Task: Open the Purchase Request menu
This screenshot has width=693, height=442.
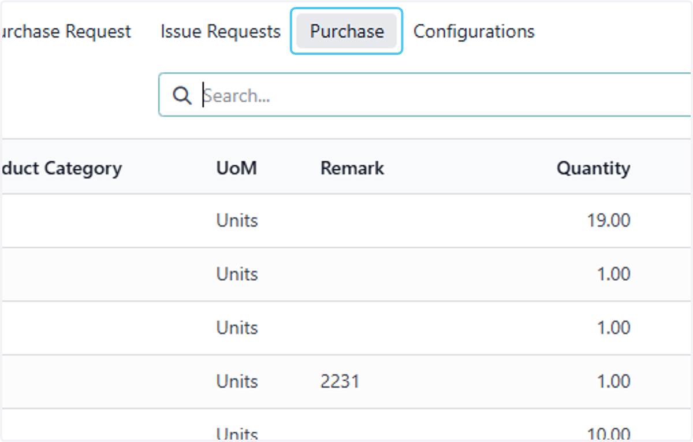Action: click(65, 31)
